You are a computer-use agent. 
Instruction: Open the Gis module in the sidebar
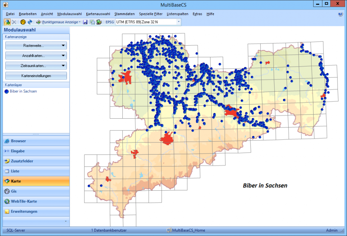[x=36, y=191]
